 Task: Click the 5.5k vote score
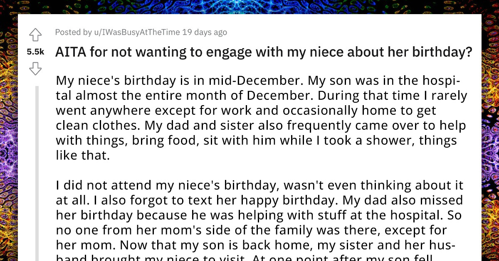[35, 52]
